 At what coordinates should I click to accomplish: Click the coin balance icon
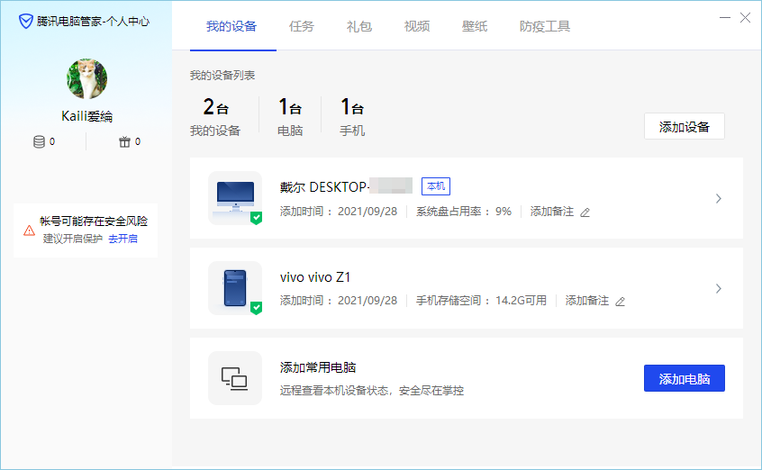39,142
